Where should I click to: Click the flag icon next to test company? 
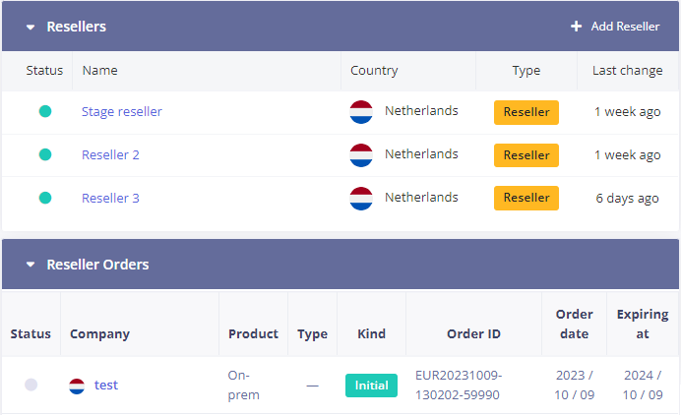coord(77,386)
